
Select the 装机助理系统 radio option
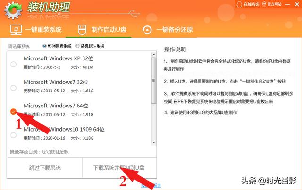coord(77,46)
